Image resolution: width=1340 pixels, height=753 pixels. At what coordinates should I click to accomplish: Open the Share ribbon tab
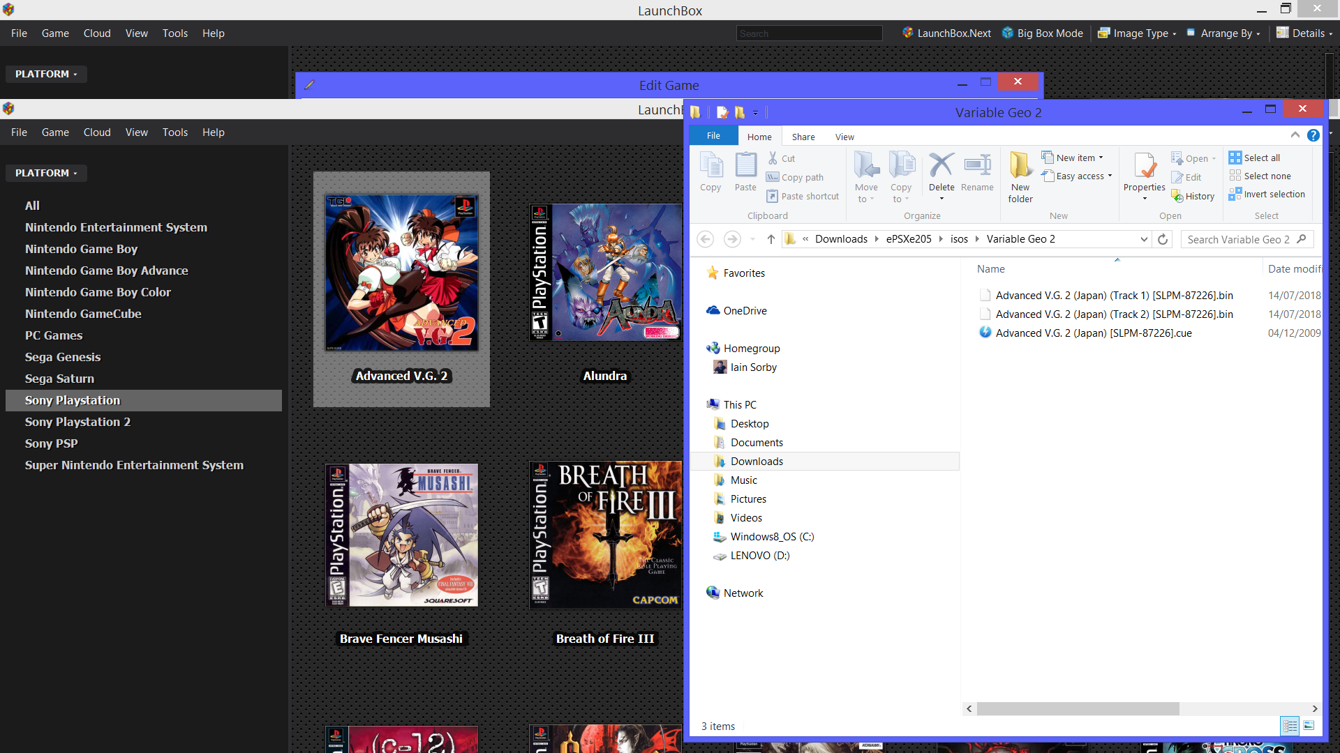(803, 137)
